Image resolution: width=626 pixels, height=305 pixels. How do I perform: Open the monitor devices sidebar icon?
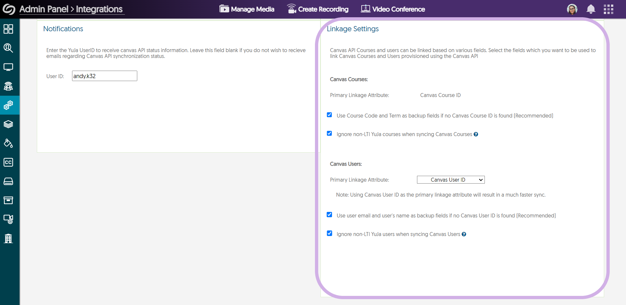(8, 67)
